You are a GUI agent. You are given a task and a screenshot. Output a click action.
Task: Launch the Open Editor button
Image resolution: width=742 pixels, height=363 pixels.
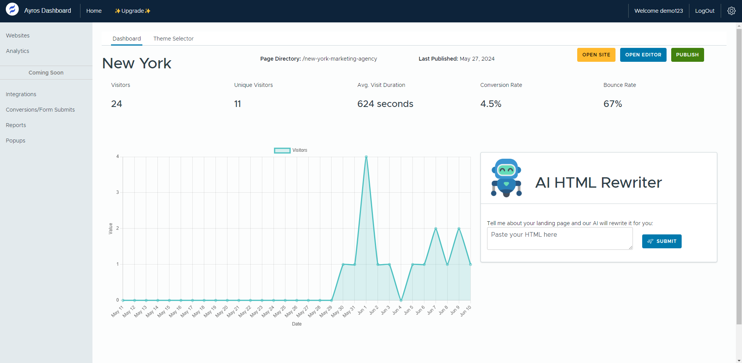(x=643, y=55)
